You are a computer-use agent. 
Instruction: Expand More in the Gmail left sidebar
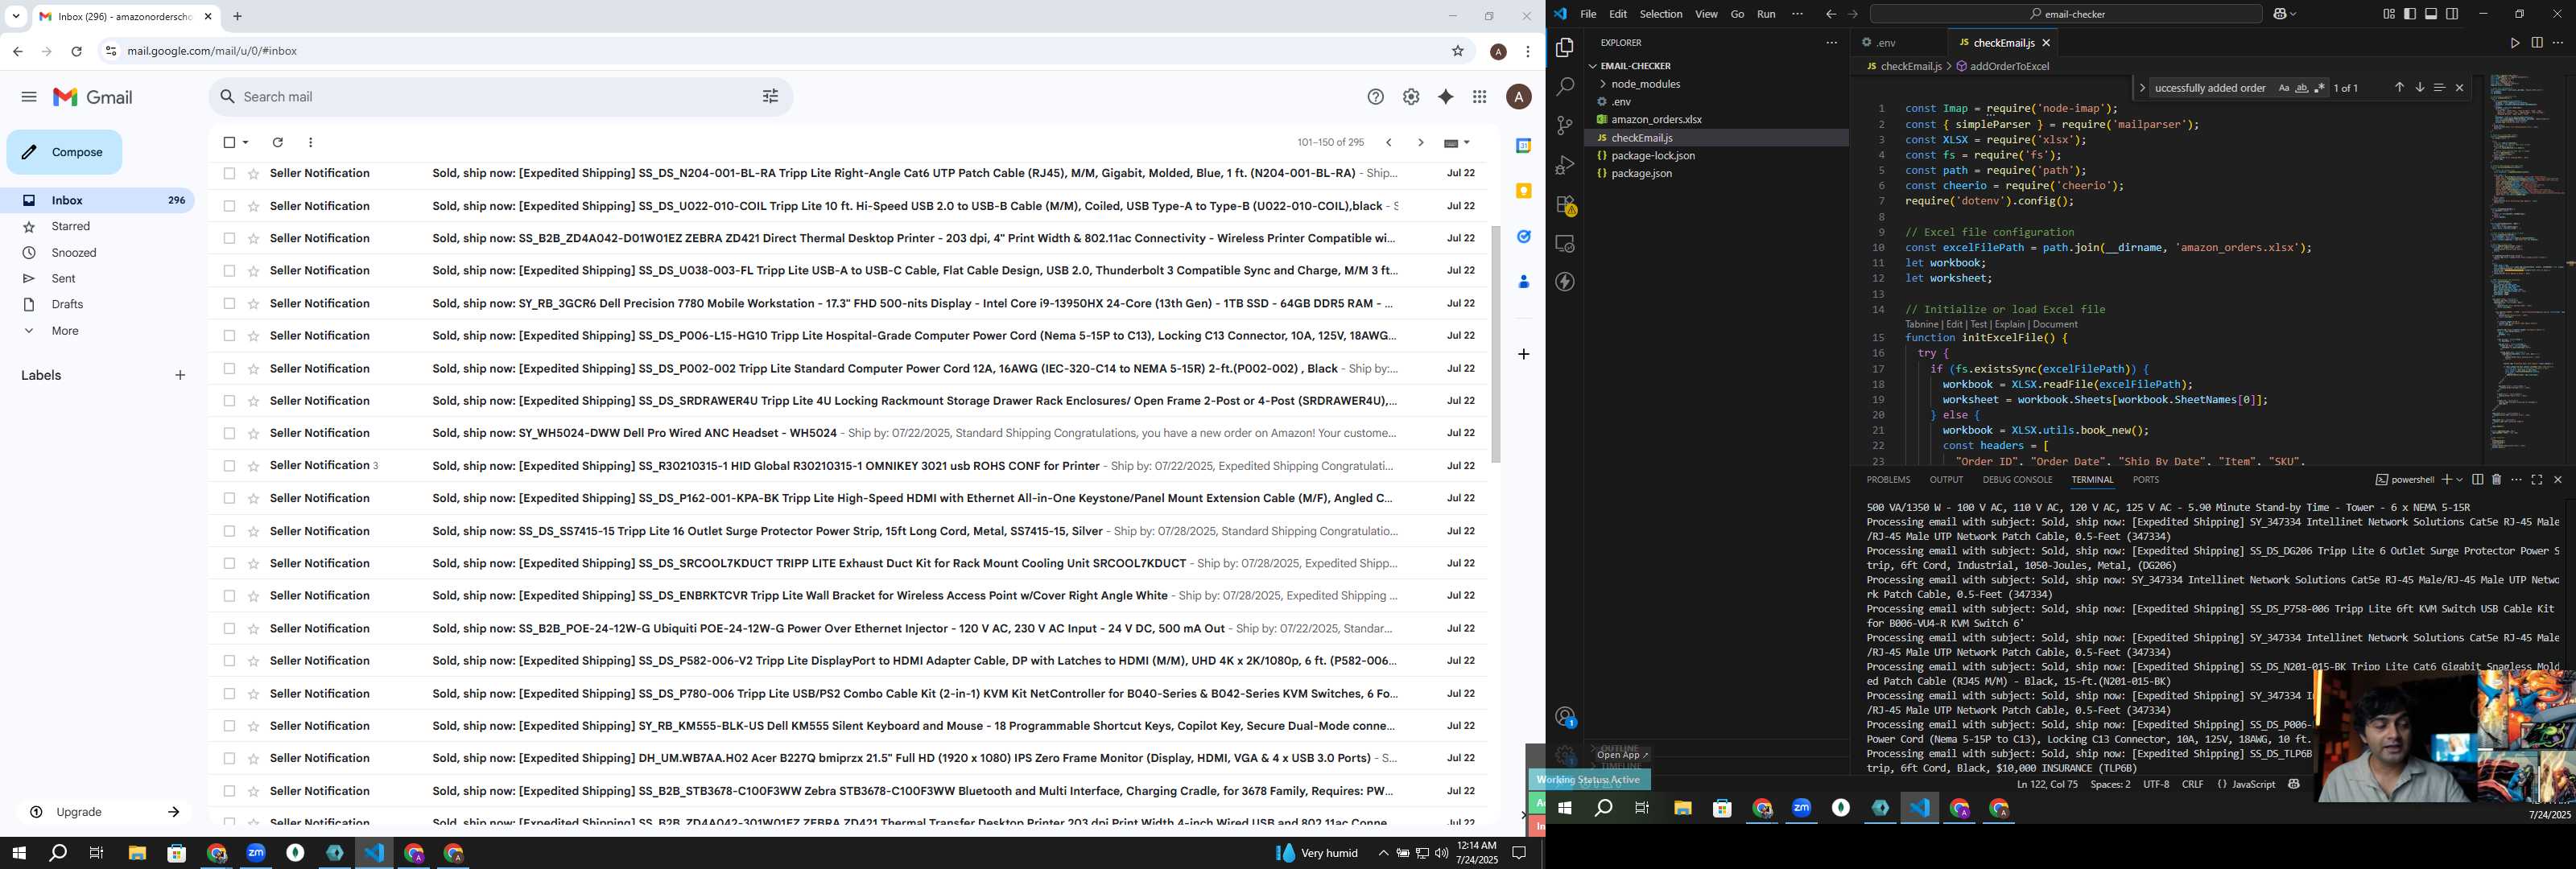(65, 331)
